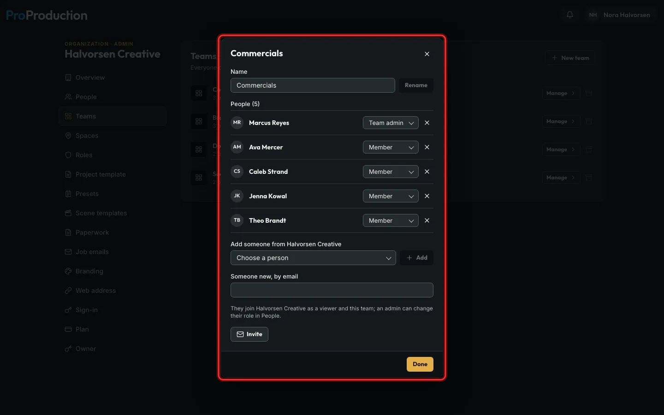
Task: Close the Commercials dialog with the X
Action: 427,54
